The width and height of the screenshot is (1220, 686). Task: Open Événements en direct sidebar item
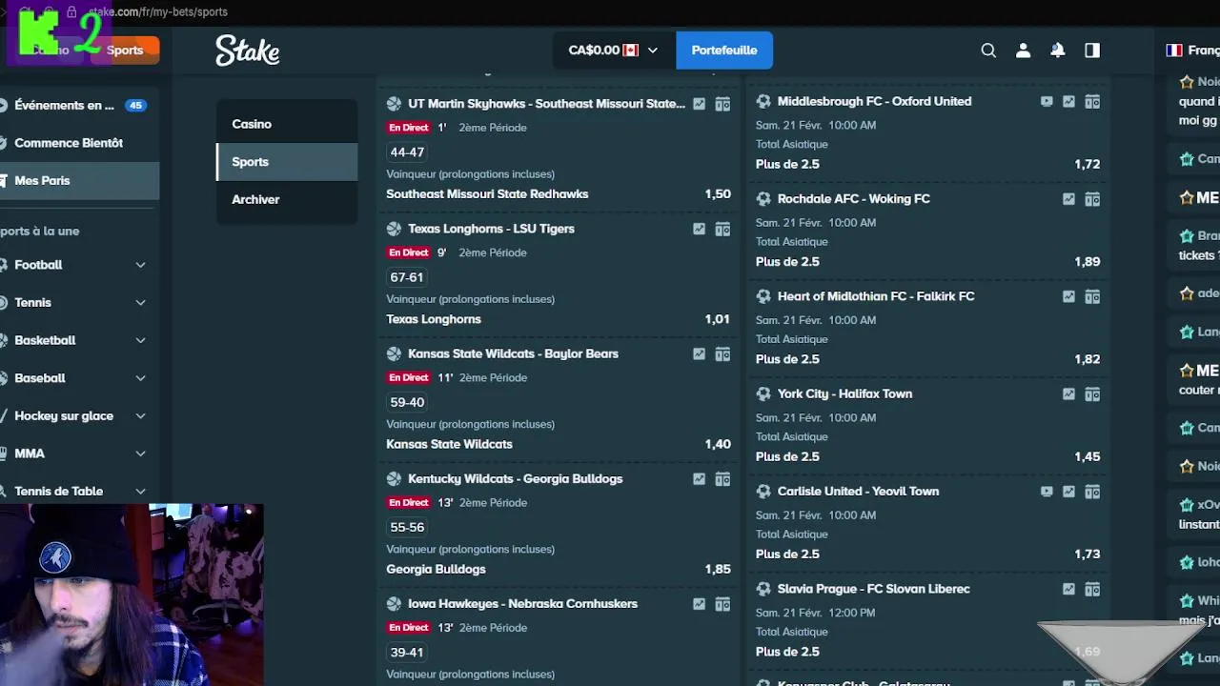point(80,105)
